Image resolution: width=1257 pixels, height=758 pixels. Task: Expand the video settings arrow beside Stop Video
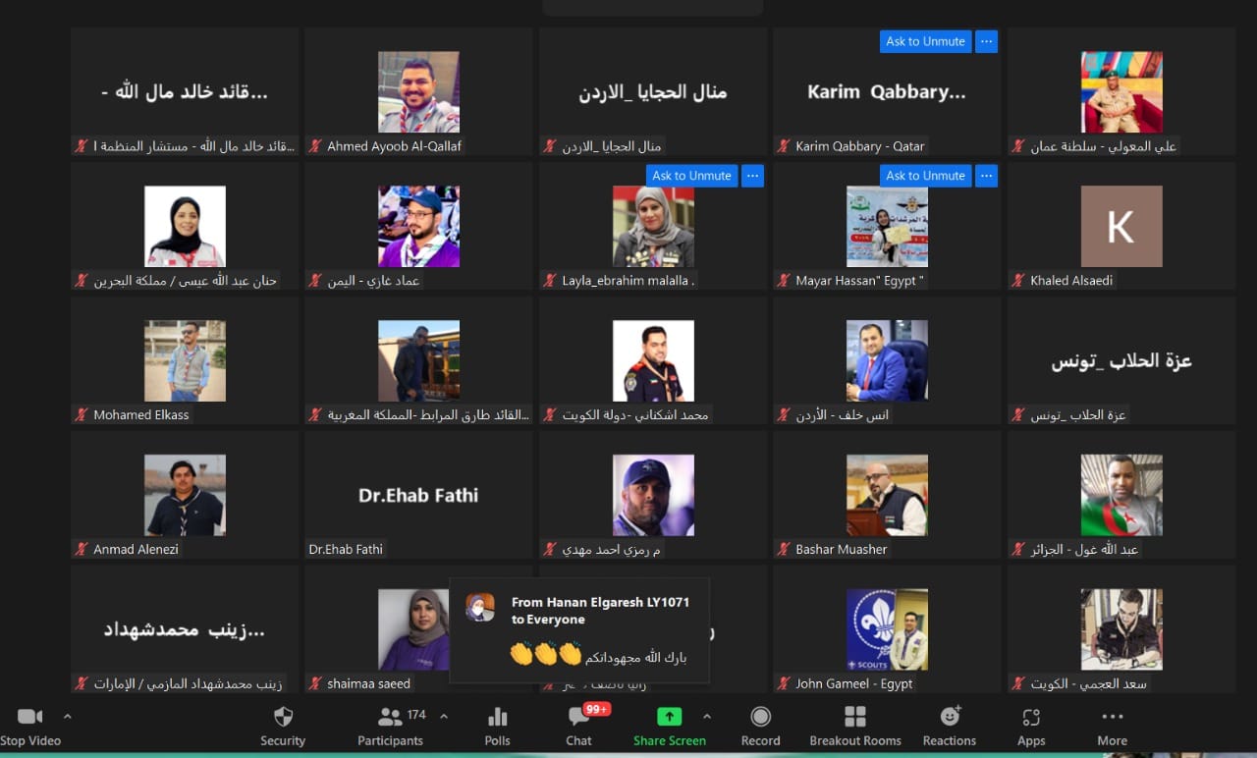tap(68, 716)
